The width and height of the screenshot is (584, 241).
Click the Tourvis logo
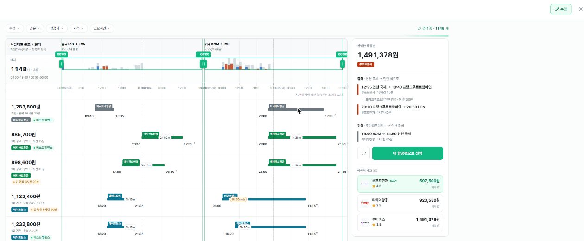point(365,222)
